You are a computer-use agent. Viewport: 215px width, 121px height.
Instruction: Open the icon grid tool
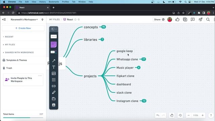click(54, 80)
